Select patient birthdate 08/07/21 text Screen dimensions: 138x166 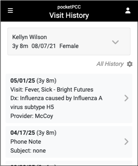[x=43, y=46]
